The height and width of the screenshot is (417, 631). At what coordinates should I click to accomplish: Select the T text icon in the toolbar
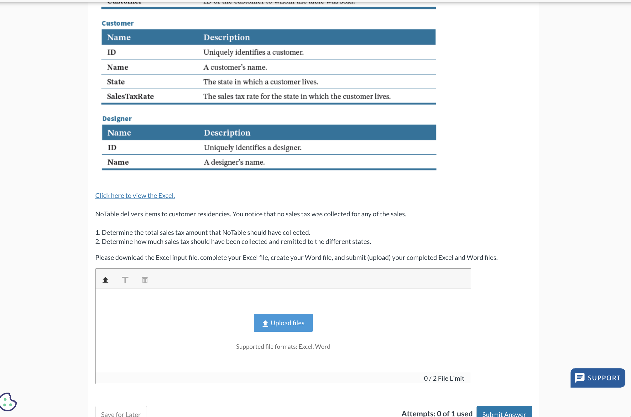[x=125, y=280]
